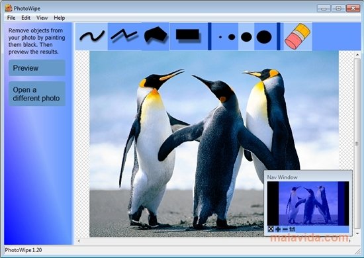This screenshot has height=258, width=364.
Task: Open the Help menu
Action: [59, 18]
